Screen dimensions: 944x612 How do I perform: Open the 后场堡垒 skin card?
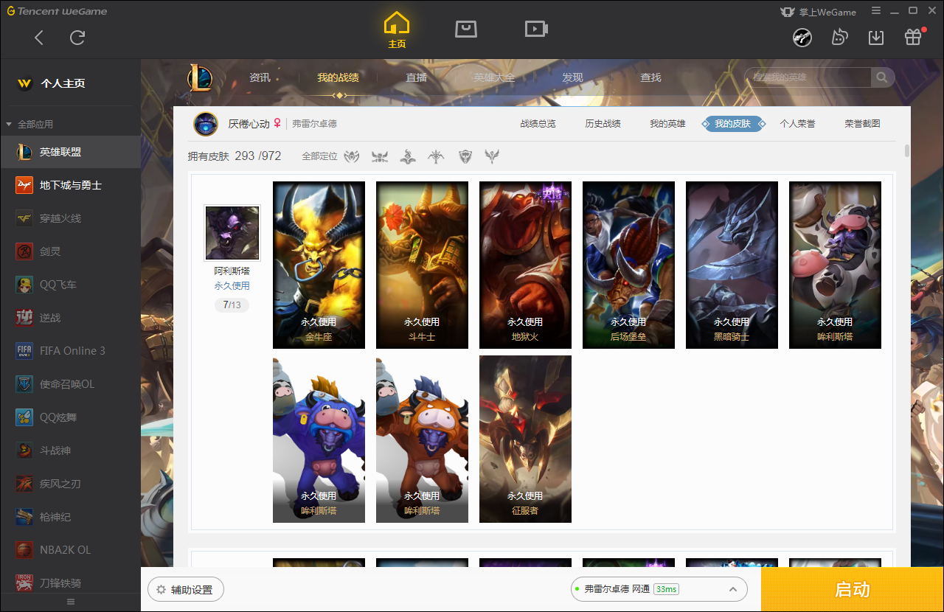628,265
